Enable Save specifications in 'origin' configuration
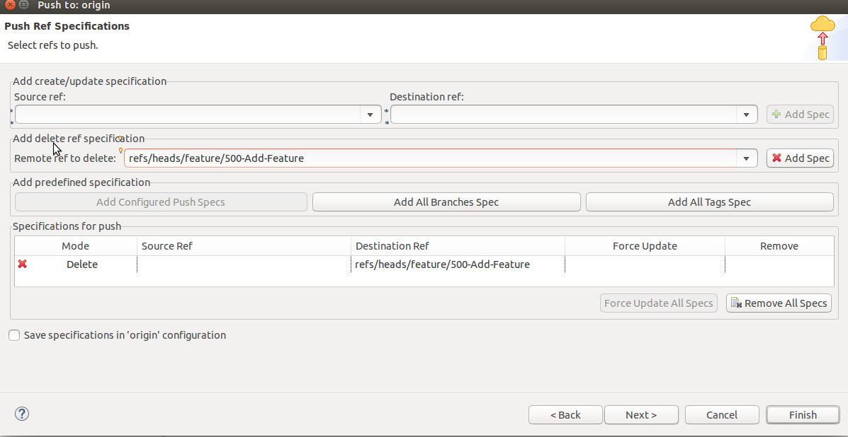The image size is (848, 437). 14,335
